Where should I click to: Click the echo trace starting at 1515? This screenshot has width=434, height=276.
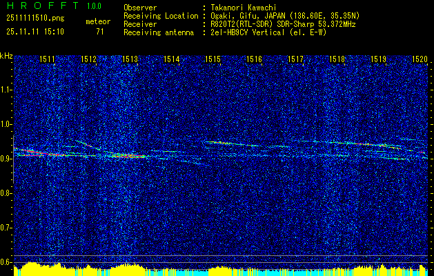[233, 144]
